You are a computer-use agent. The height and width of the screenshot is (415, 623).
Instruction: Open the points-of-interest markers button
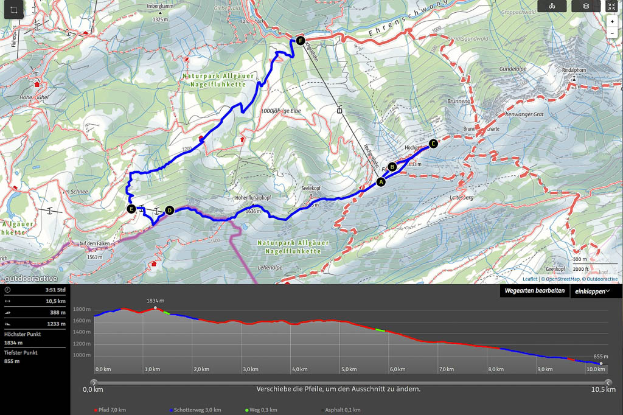point(552,6)
